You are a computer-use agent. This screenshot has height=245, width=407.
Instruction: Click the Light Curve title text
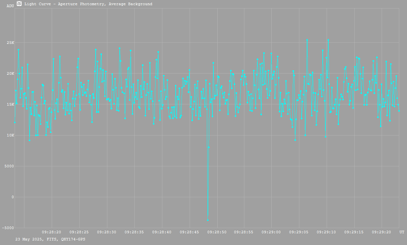tap(88, 4)
